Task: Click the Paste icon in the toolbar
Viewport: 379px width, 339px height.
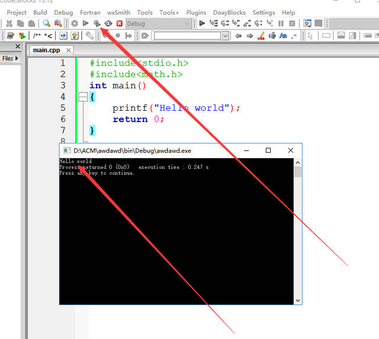Action: click(31, 24)
